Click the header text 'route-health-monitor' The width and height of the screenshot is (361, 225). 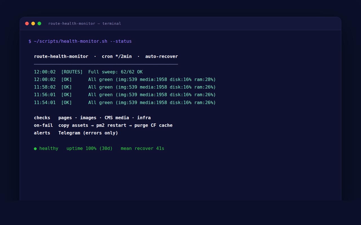(x=61, y=57)
